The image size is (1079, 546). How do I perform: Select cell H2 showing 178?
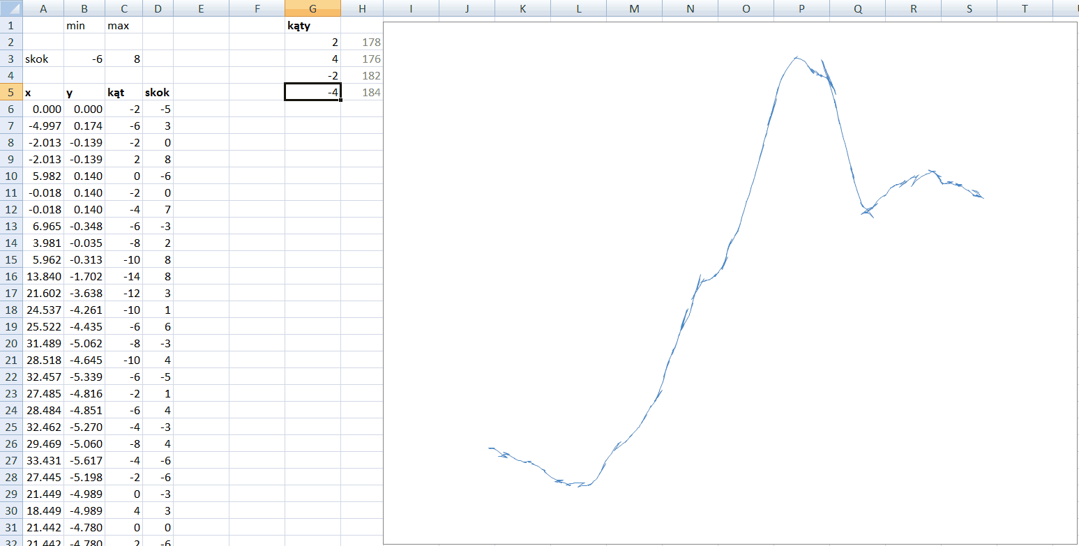[362, 43]
